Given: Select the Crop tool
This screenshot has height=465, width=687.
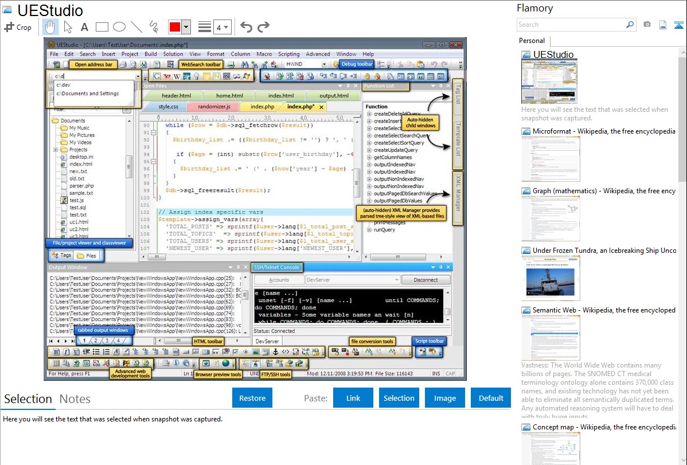Looking at the screenshot, I should [x=18, y=27].
